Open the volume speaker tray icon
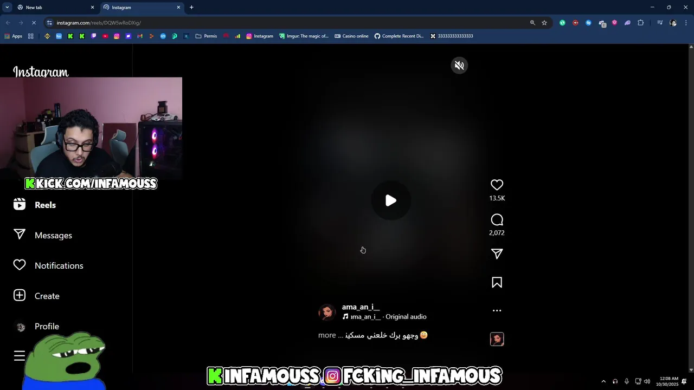Viewport: 694px width, 390px height. [647, 381]
